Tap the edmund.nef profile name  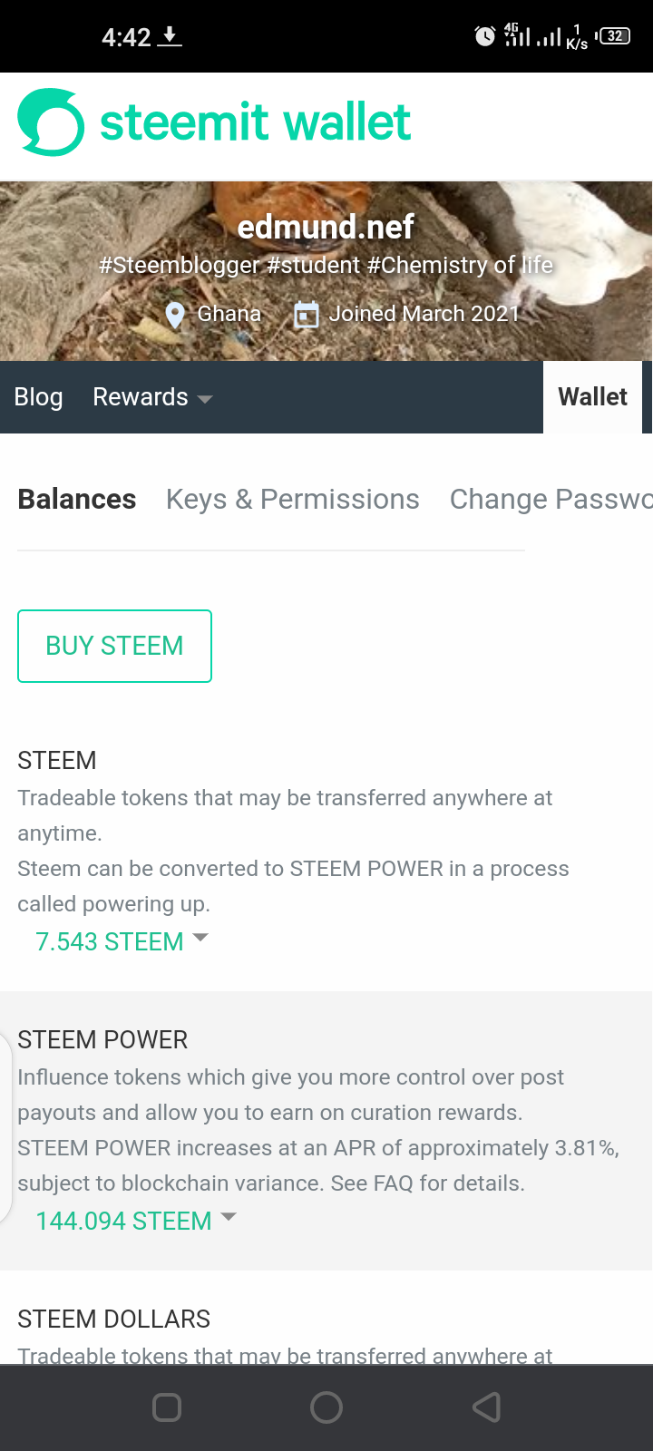[x=326, y=227]
